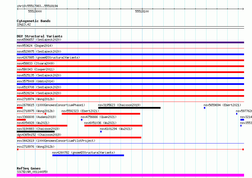Click the nsv6596657 (Sedlazeck2020) variant label
This screenshot has height=178, width=252.
tap(39, 40)
